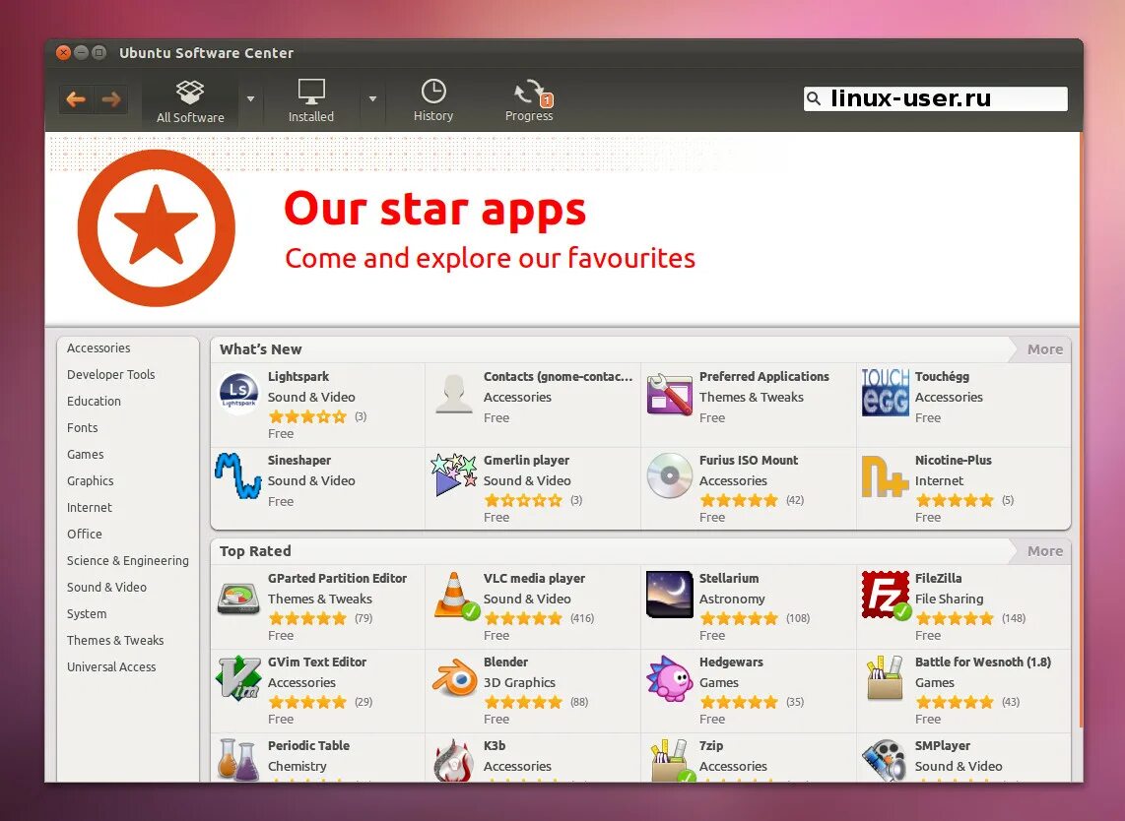
Task: Click the GVim Text Editor icon
Action: 238,677
